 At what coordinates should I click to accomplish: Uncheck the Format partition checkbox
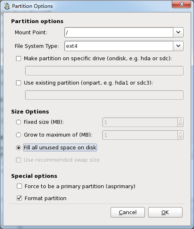[19, 198]
